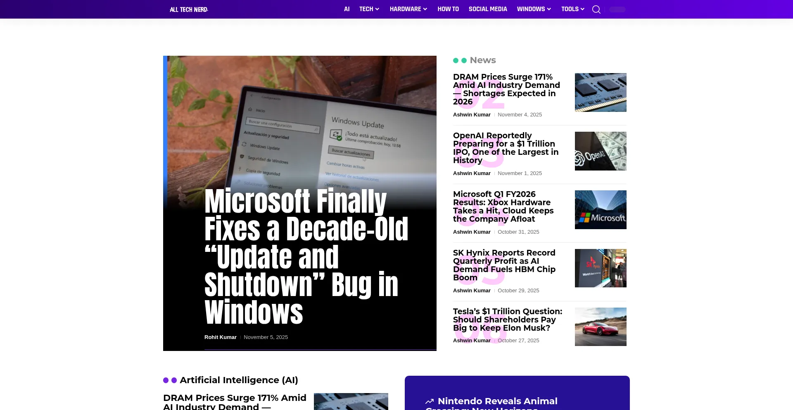Click author name Rohit Kumar
793x410 pixels.
[x=220, y=337]
